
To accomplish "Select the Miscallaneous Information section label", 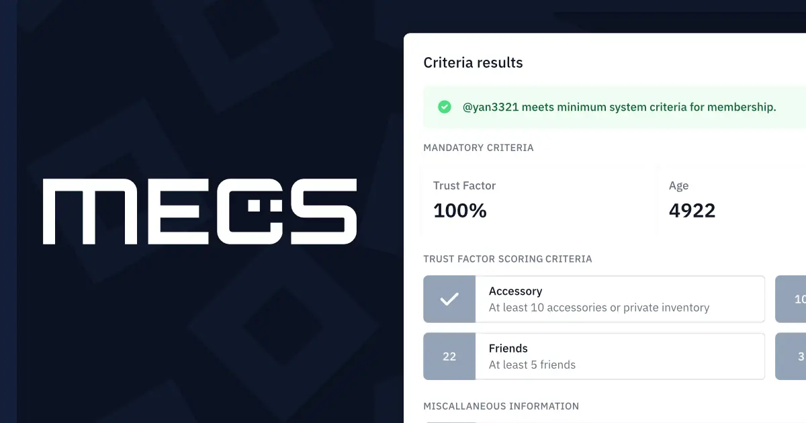I will 500,406.
